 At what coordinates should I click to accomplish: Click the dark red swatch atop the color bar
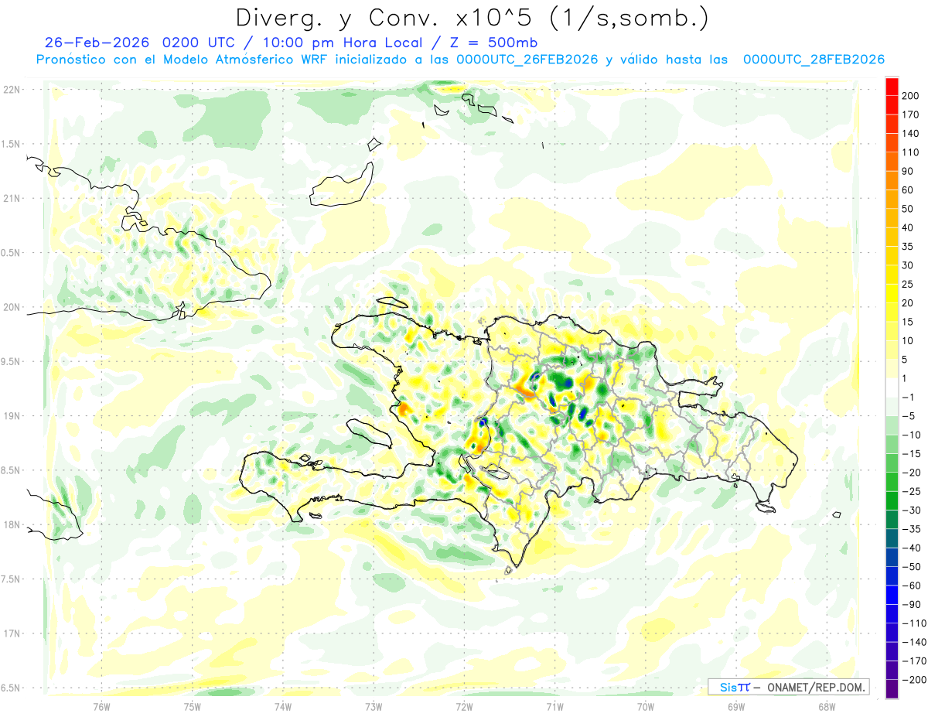point(892,85)
